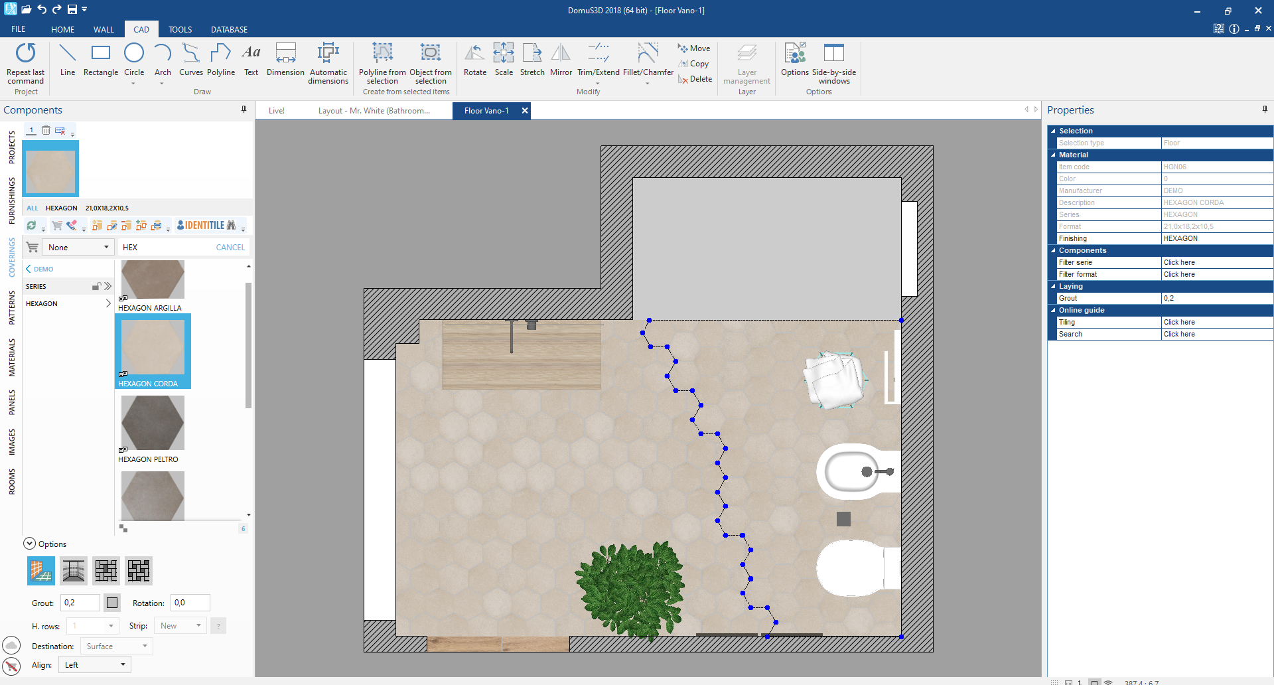This screenshot has height=685, width=1274.
Task: Activate the Mirror tool
Action: tap(561, 60)
